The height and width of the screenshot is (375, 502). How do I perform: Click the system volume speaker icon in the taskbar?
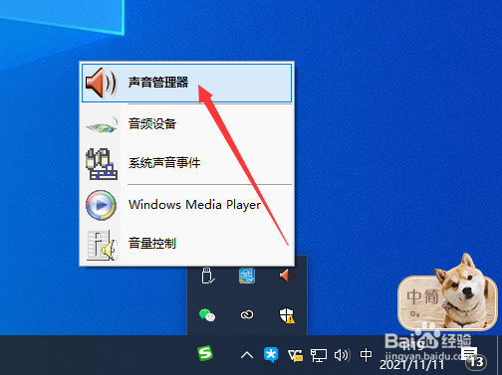tap(342, 355)
